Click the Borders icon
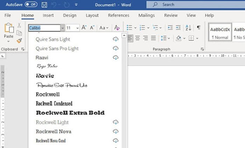Screen dimensions: 245x148 coord(191,38)
